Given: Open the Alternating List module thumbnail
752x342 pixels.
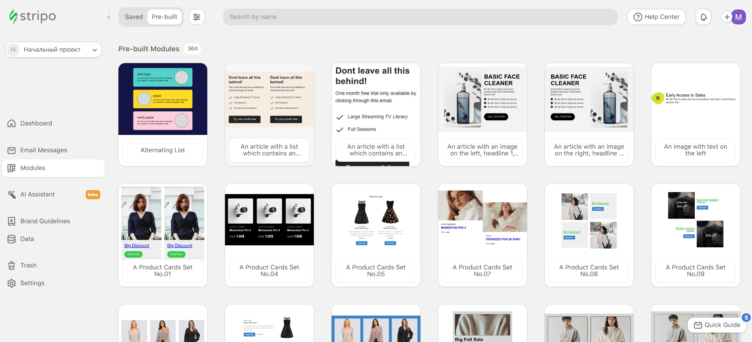Looking at the screenshot, I should tap(163, 99).
